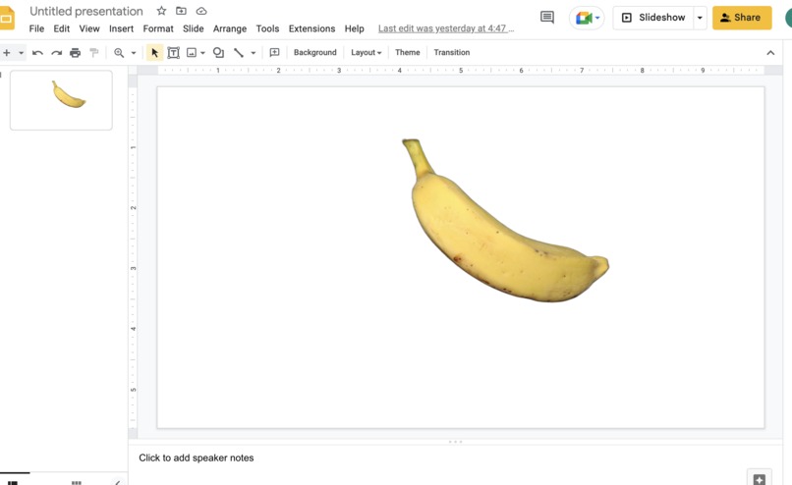Open the Last edit was yesterday link
This screenshot has width=792, height=485.
point(446,28)
